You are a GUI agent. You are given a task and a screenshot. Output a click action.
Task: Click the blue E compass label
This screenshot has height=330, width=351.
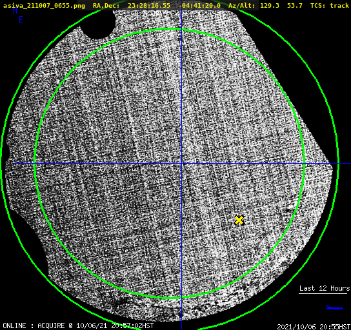pyautogui.click(x=21, y=20)
